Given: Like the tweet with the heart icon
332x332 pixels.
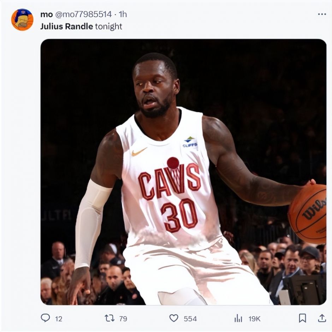Looking at the screenshot, I should pyautogui.click(x=174, y=318).
